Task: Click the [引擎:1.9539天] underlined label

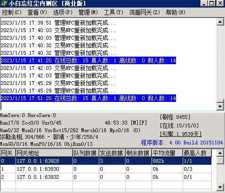Action: coord(181,134)
